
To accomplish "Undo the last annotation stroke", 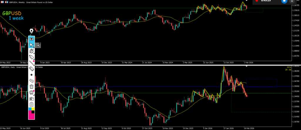I will [x=31, y=81].
